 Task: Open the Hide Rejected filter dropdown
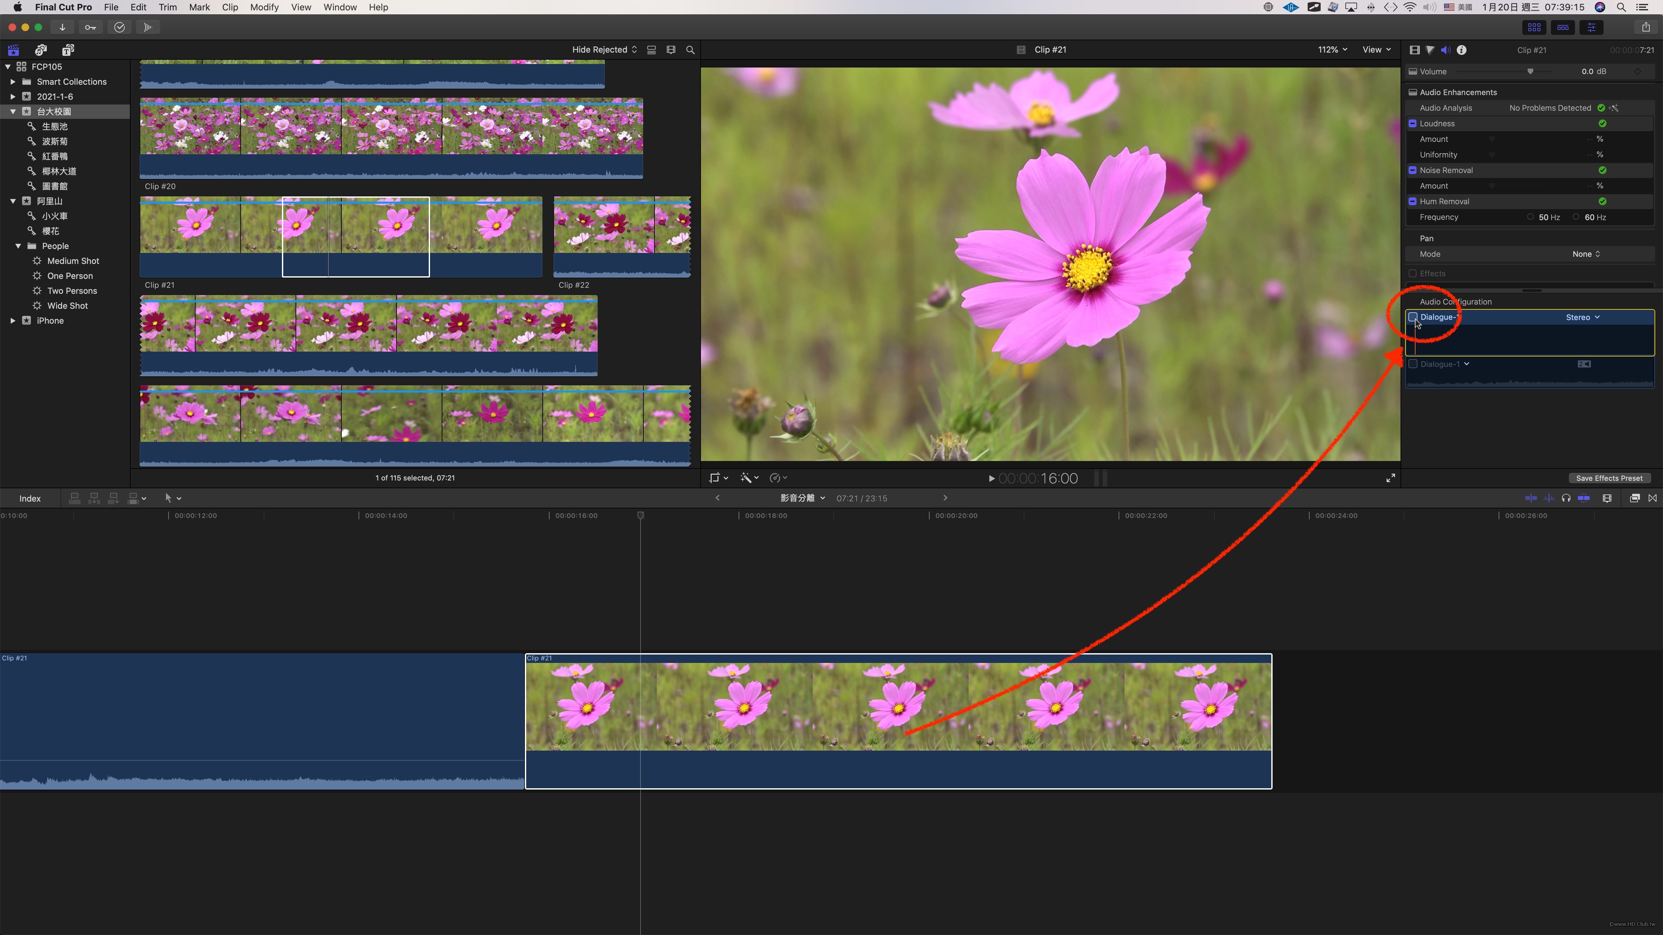click(x=604, y=50)
